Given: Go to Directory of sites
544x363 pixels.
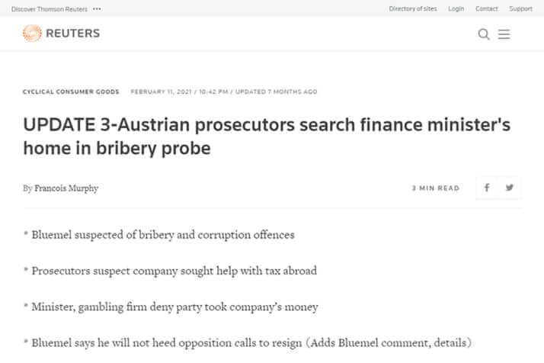Looking at the screenshot, I should tap(413, 8).
